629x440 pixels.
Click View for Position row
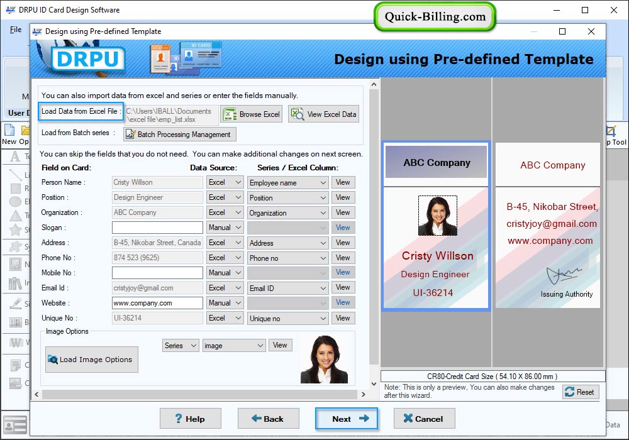tap(343, 197)
